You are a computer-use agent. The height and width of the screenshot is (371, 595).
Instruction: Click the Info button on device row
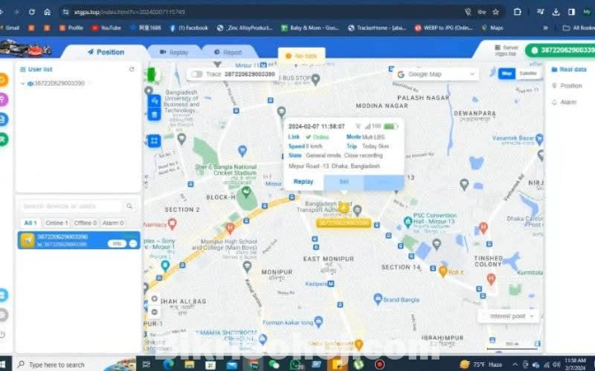[x=116, y=243]
